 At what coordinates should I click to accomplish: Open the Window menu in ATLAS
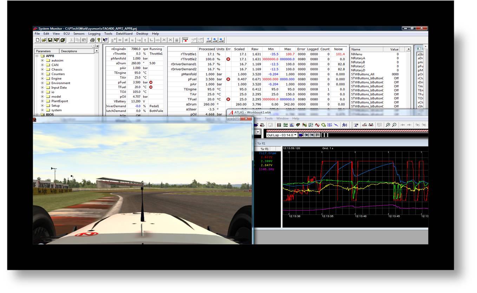[x=282, y=119]
